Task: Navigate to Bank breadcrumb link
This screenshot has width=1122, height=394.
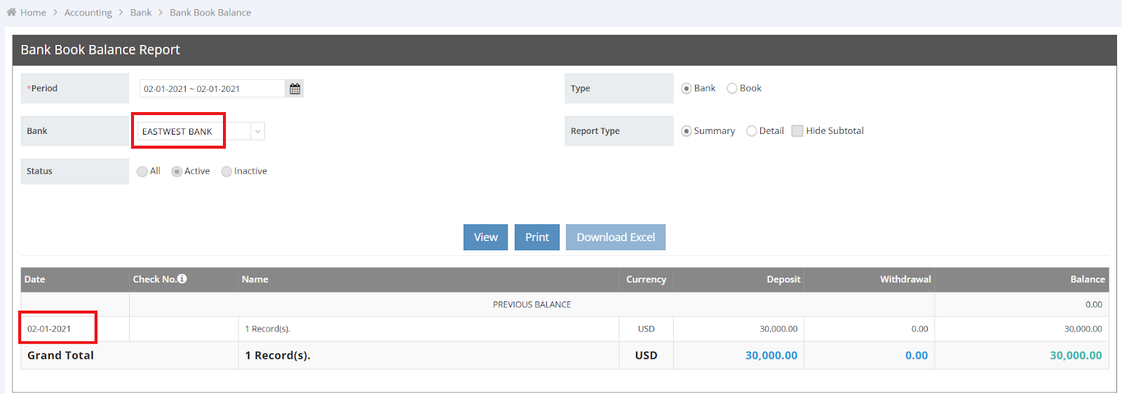Action: pos(140,13)
